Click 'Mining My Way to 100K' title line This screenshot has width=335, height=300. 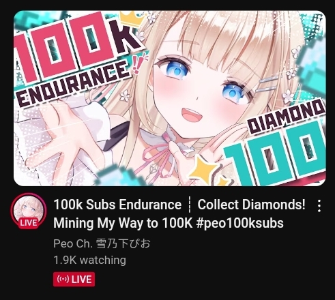tap(123, 223)
